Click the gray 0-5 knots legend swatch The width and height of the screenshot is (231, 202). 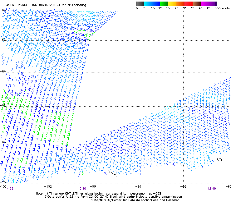140,4
